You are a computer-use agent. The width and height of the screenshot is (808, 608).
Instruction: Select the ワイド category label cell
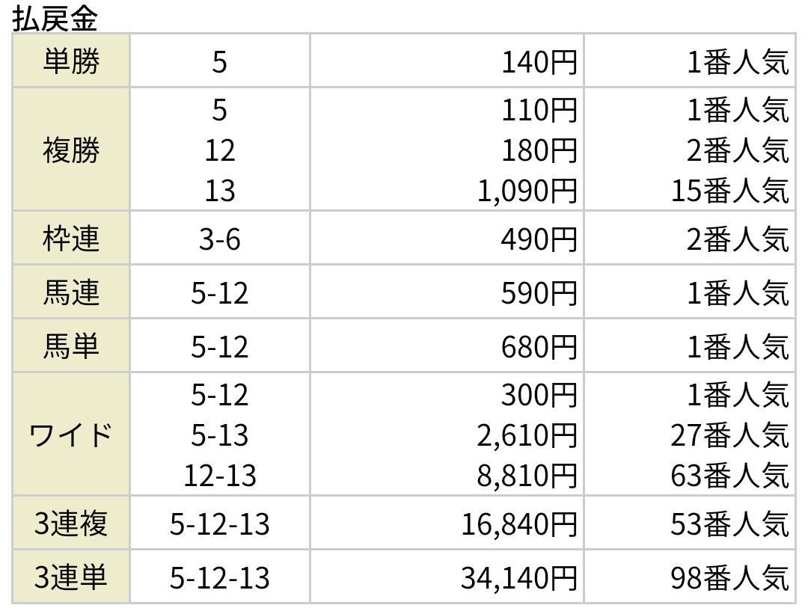point(70,434)
